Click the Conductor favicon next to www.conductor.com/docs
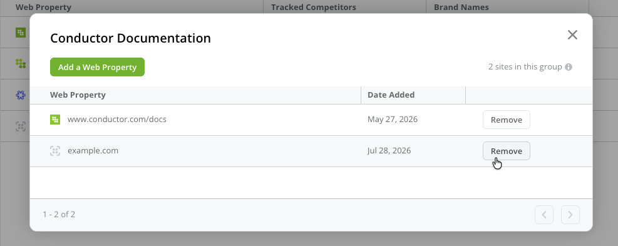 pos(55,120)
